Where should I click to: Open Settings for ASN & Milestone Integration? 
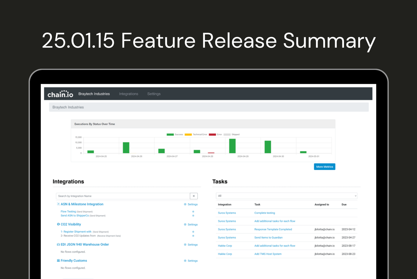click(191, 204)
